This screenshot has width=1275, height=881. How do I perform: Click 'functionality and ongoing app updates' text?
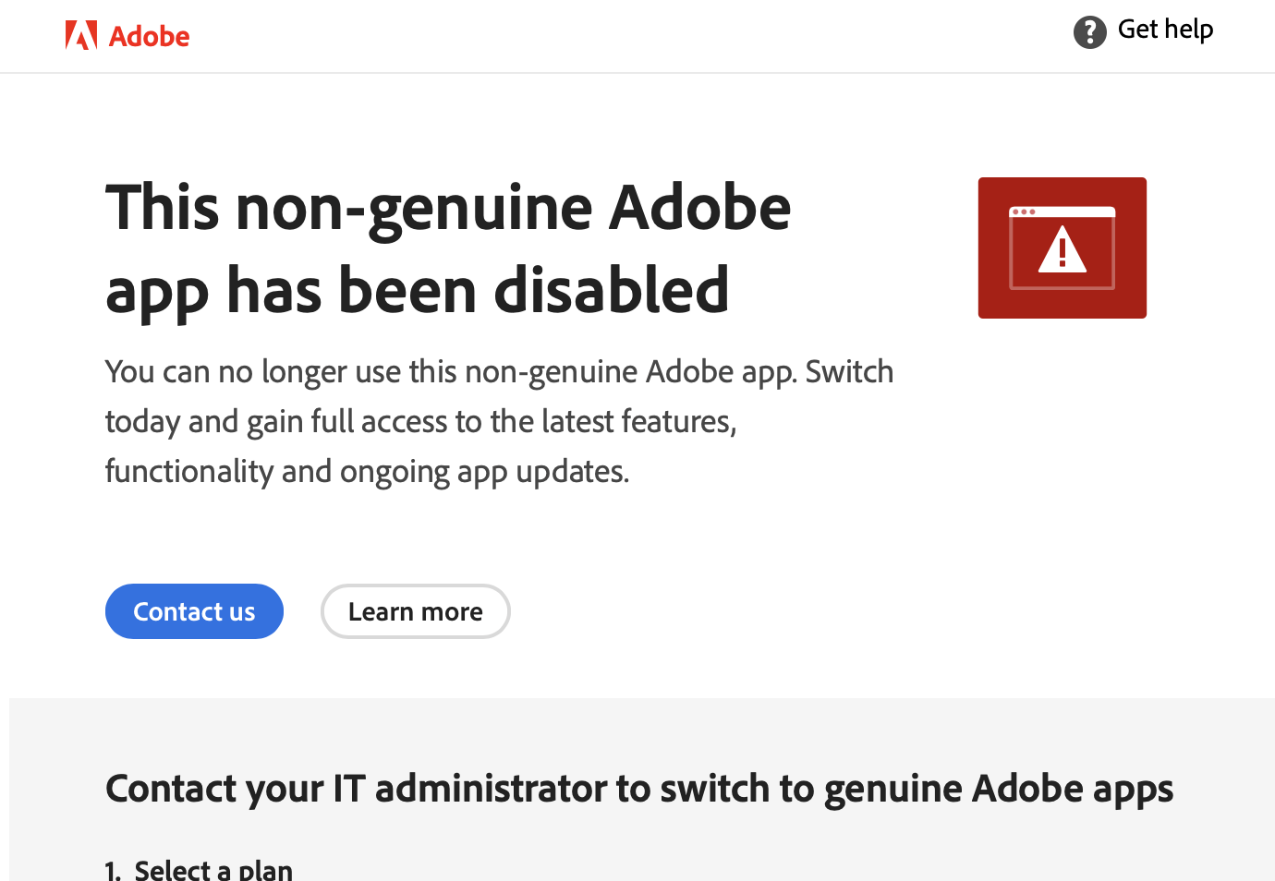367,472
